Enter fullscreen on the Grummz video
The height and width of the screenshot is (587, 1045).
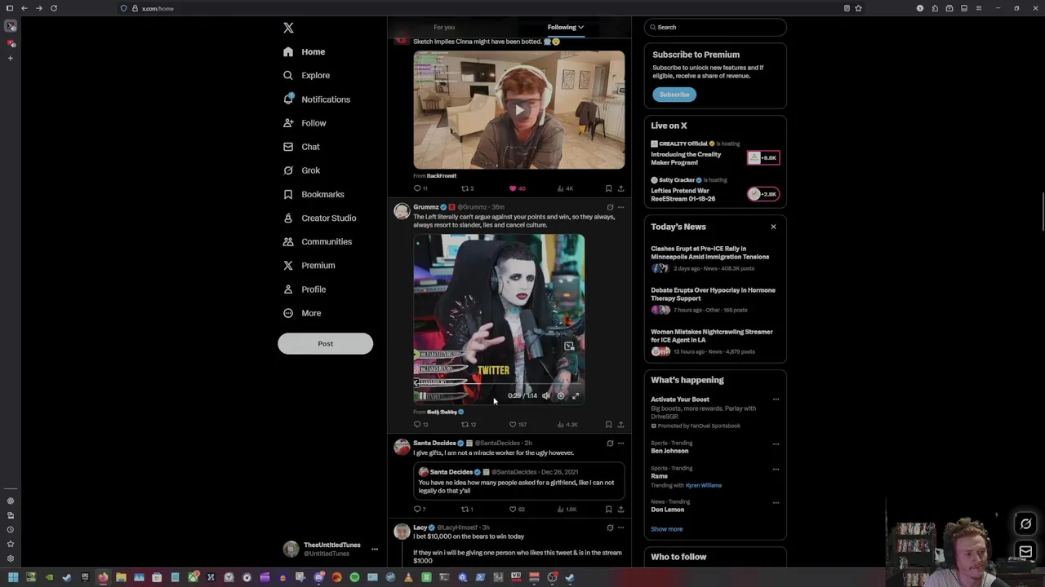575,395
